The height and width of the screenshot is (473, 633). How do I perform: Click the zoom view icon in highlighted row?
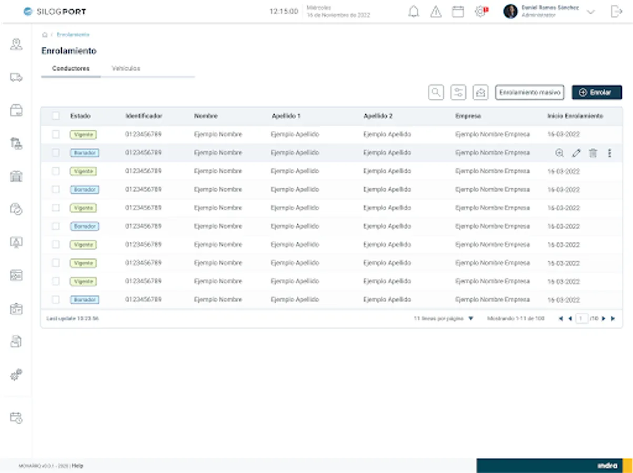pyautogui.click(x=559, y=153)
